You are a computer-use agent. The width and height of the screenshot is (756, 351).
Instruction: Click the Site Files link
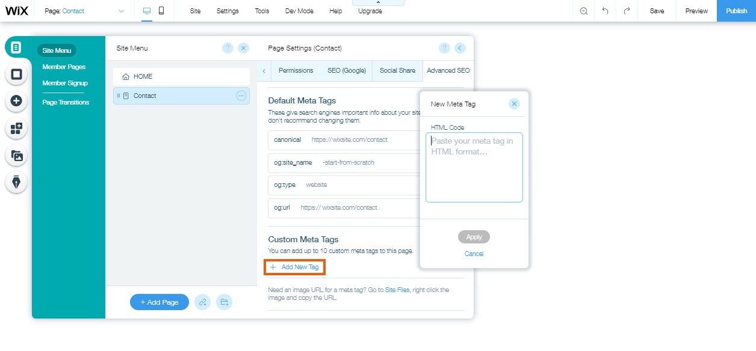[397, 290]
